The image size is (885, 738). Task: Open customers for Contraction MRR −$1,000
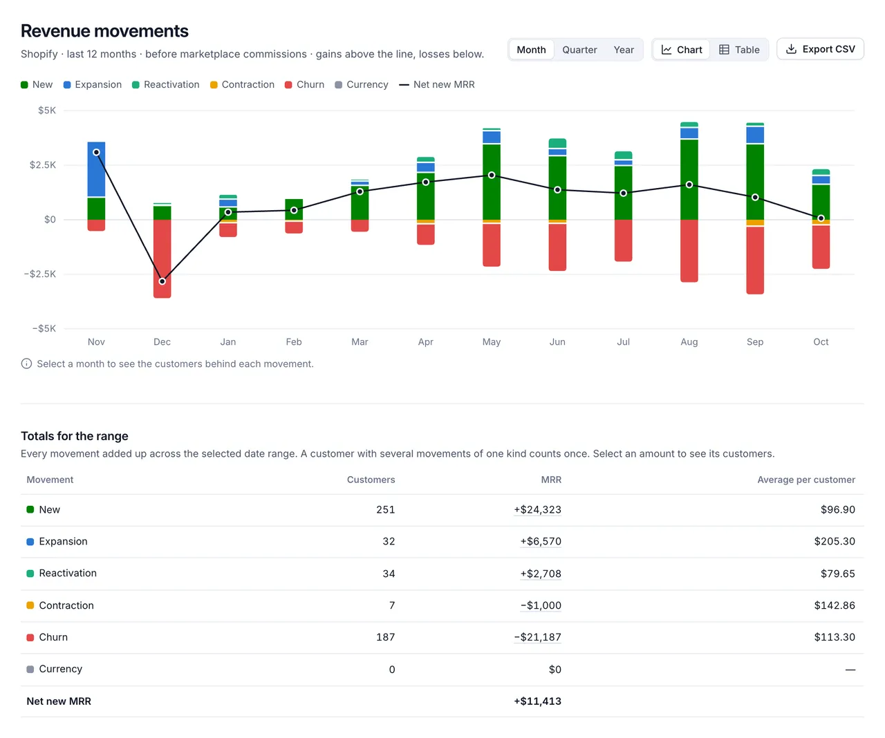click(541, 605)
